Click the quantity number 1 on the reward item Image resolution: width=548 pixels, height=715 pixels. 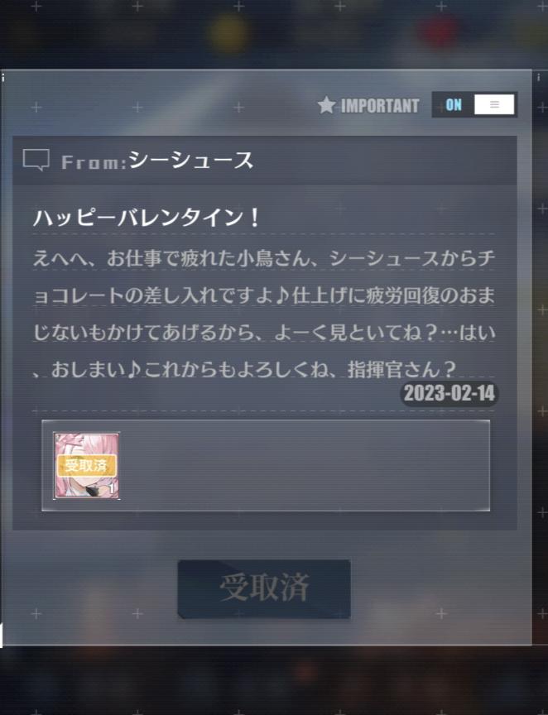pyautogui.click(x=111, y=489)
